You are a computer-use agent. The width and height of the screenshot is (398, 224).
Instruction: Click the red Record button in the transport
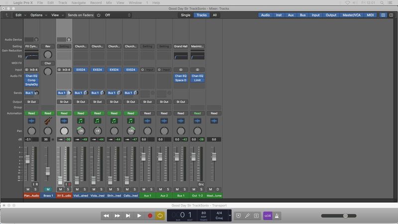pyautogui.click(x=150, y=216)
